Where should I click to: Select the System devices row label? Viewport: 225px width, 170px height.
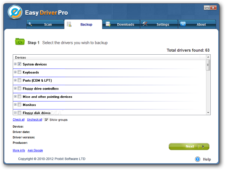(x=35, y=64)
